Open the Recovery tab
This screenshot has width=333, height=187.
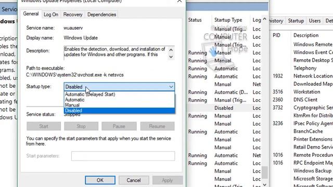pos(73,15)
